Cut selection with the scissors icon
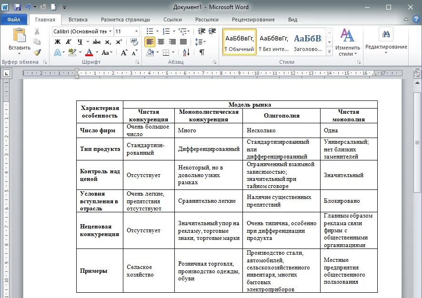The width and height of the screenshot is (422, 298). coord(37,31)
